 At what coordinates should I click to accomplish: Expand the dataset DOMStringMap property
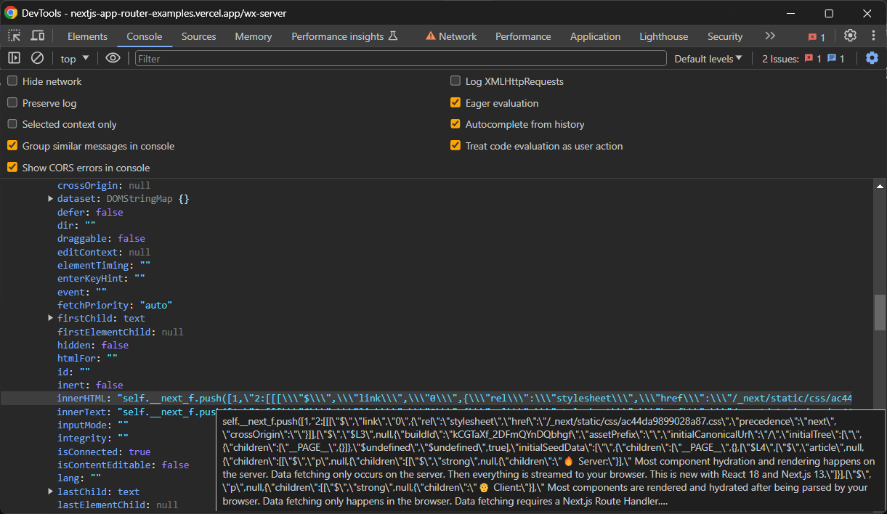[x=51, y=199]
